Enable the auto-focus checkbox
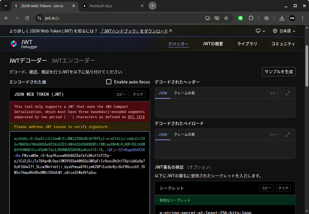Screen dimensions: 309x214 point(109,82)
